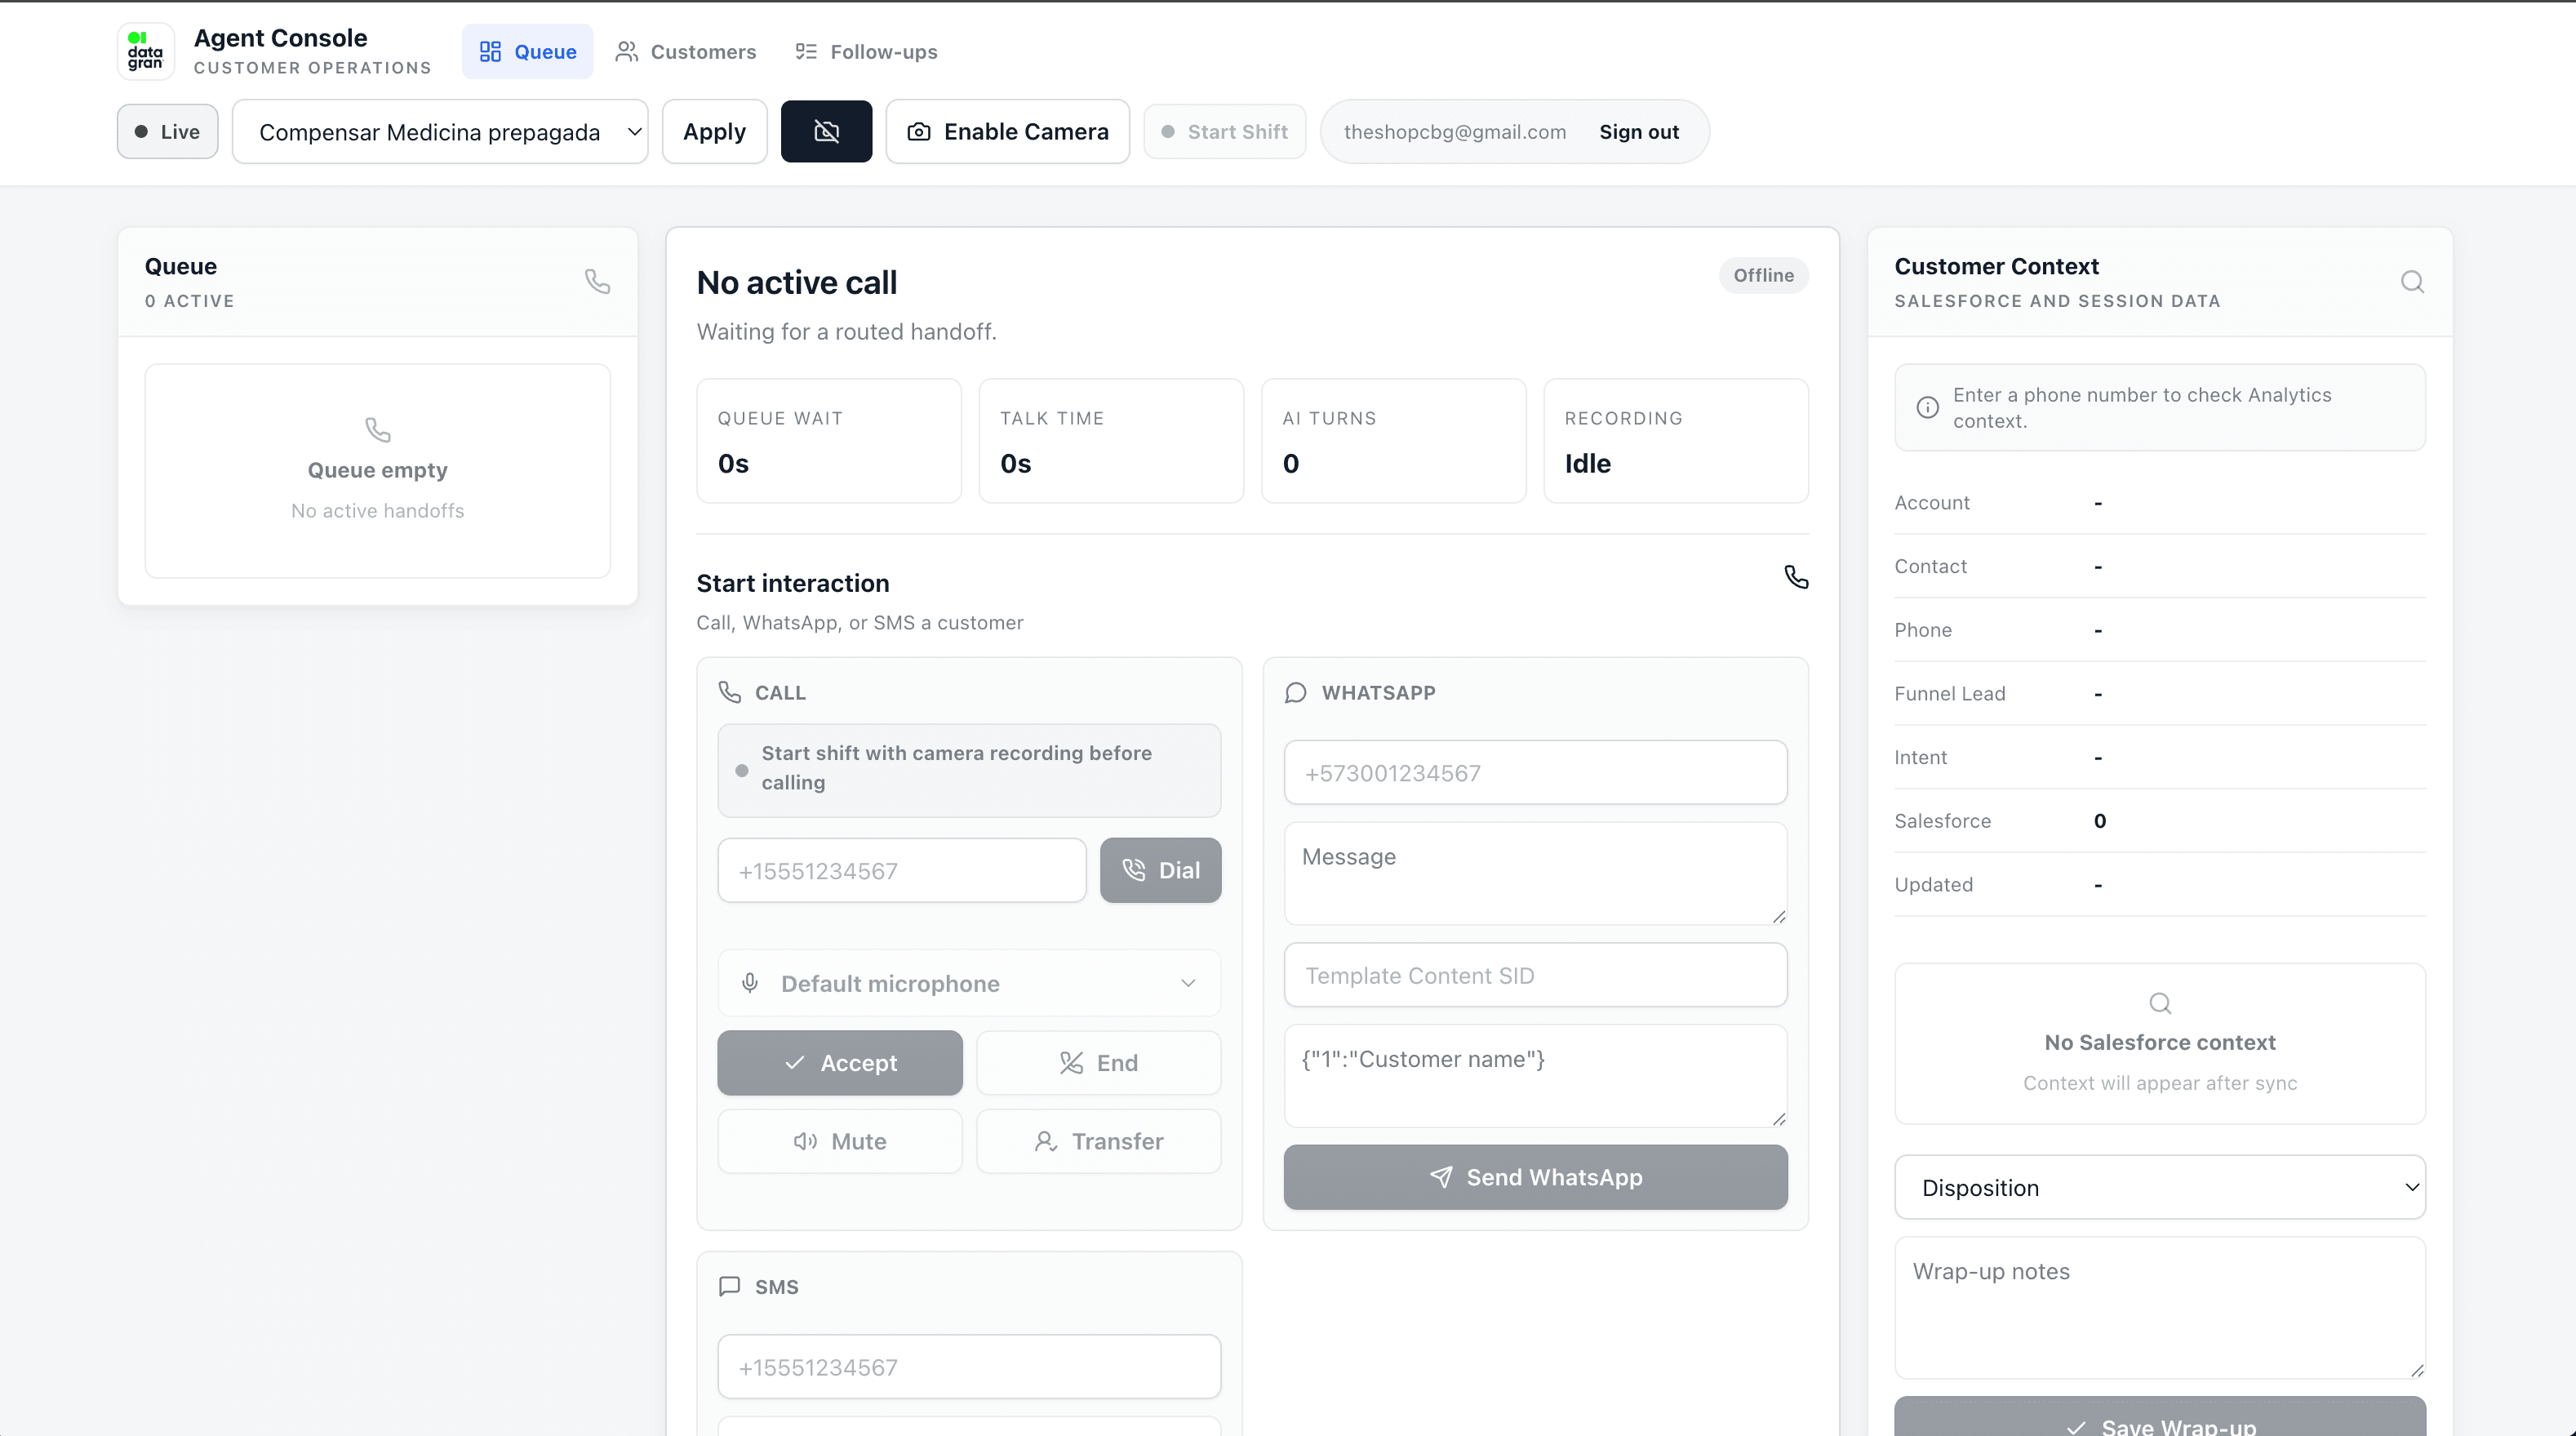Click the WhatsApp chat bubble icon
This screenshot has width=2576, height=1436.
(x=1296, y=692)
